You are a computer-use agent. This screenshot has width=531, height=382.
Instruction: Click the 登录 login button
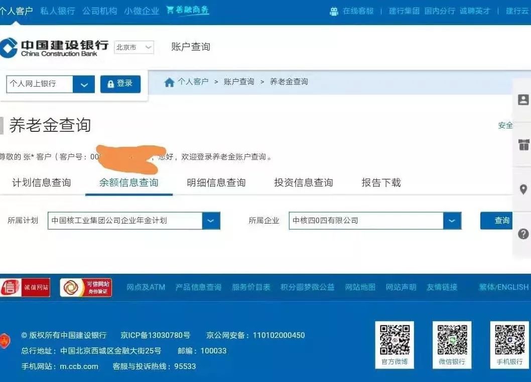120,84
